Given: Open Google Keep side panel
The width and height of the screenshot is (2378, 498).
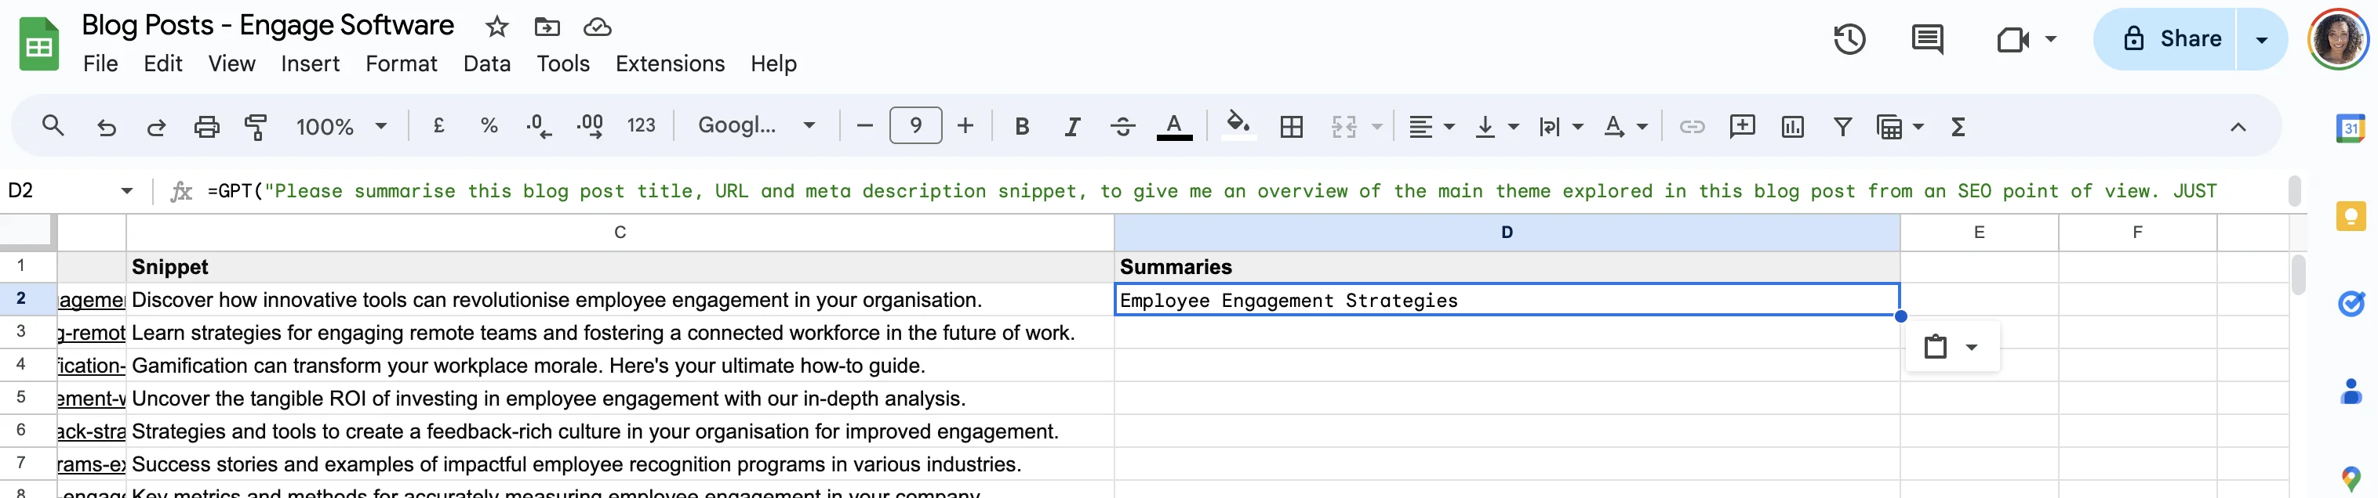Looking at the screenshot, I should click(x=2351, y=217).
